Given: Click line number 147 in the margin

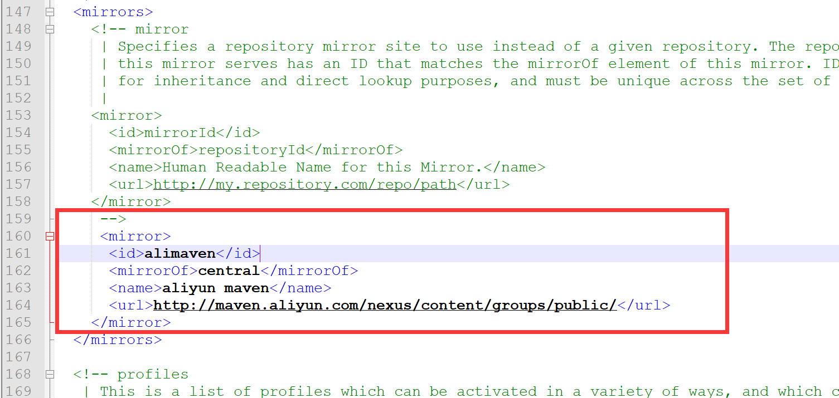Looking at the screenshot, I should (18, 12).
